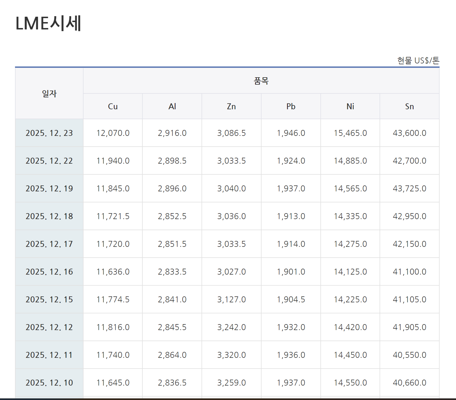Viewport: 456px width, 400px height.
Task: Click Zn price 3,320.0
Action: click(231, 355)
